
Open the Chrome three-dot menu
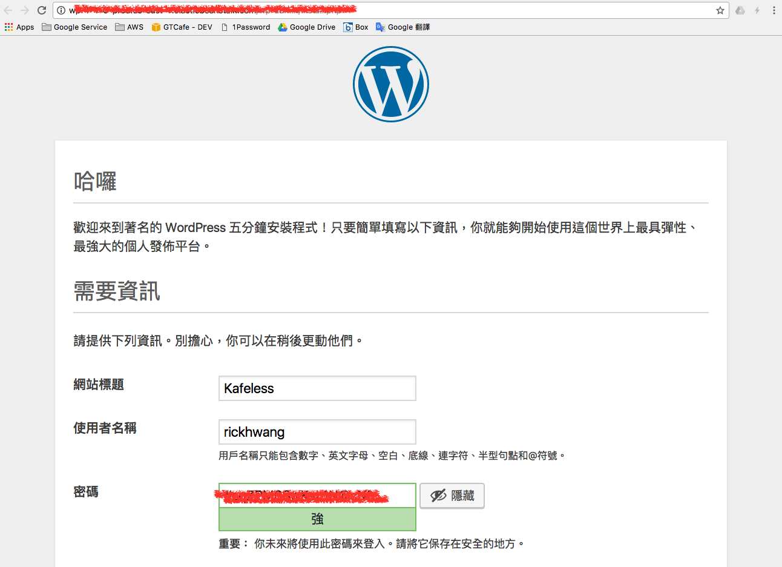tap(774, 10)
